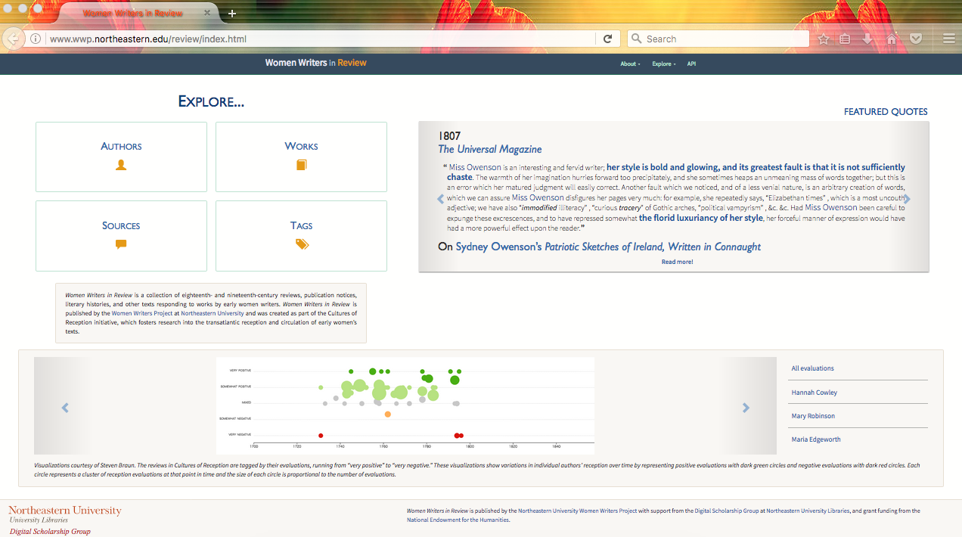Click the FEATURED QUOTES heading

coord(886,112)
